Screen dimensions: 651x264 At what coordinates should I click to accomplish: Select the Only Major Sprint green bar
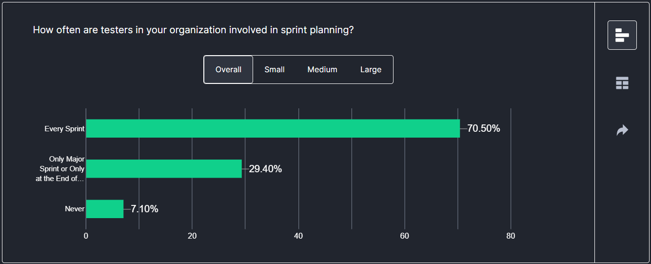pyautogui.click(x=164, y=169)
